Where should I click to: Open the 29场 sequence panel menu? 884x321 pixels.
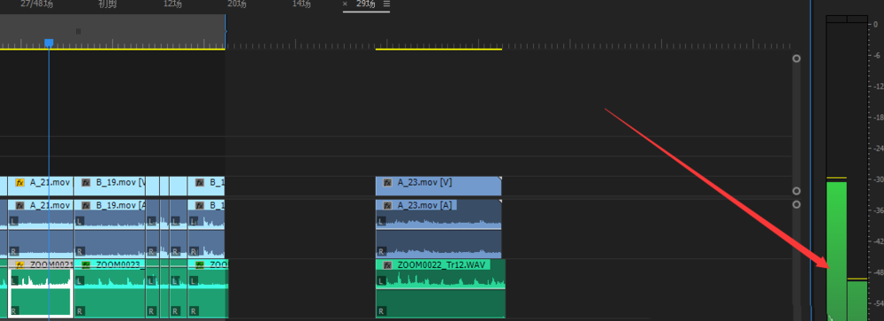(386, 4)
